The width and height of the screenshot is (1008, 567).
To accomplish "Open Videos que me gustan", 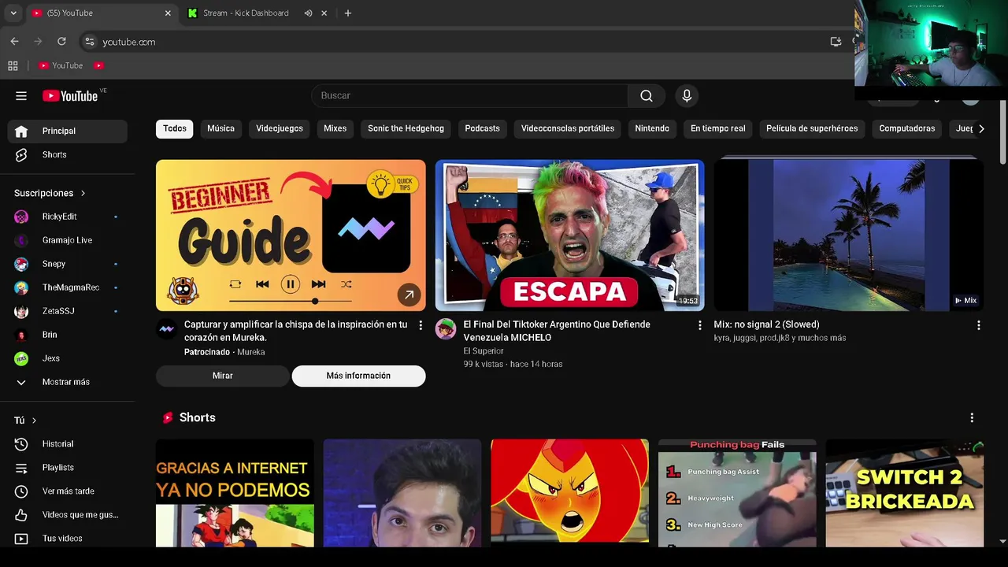I will click(x=67, y=515).
